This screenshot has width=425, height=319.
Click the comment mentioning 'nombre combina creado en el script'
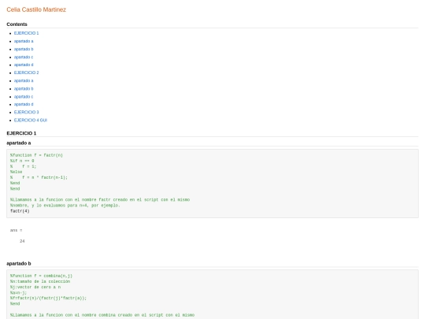pos(102,315)
